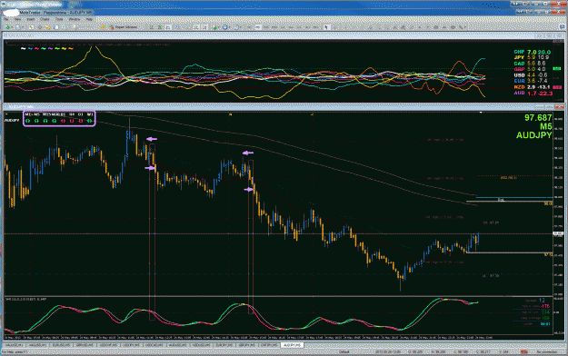Click the AUD currency strength label
Screen dimensions: 568x356
tap(519, 93)
